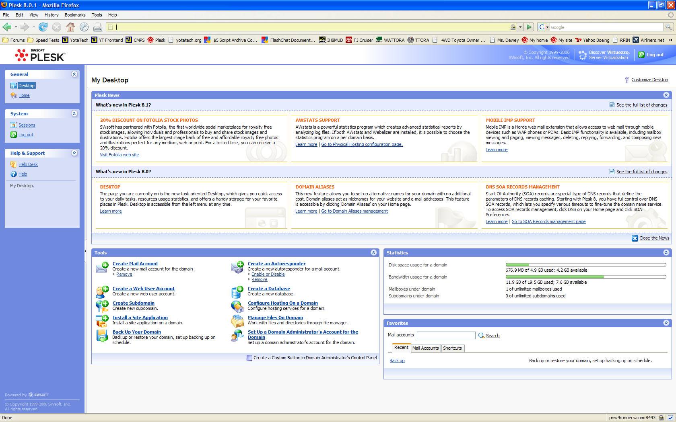Click the Create Subdomain icon

click(x=102, y=306)
